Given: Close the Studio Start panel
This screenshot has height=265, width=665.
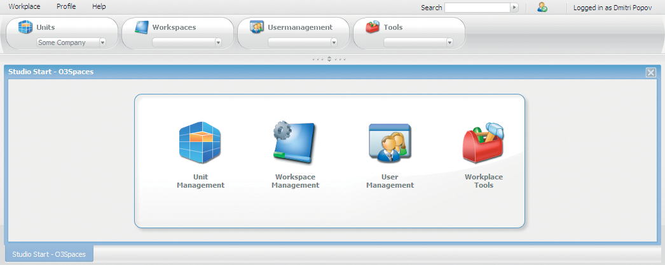Looking at the screenshot, I should (650, 72).
